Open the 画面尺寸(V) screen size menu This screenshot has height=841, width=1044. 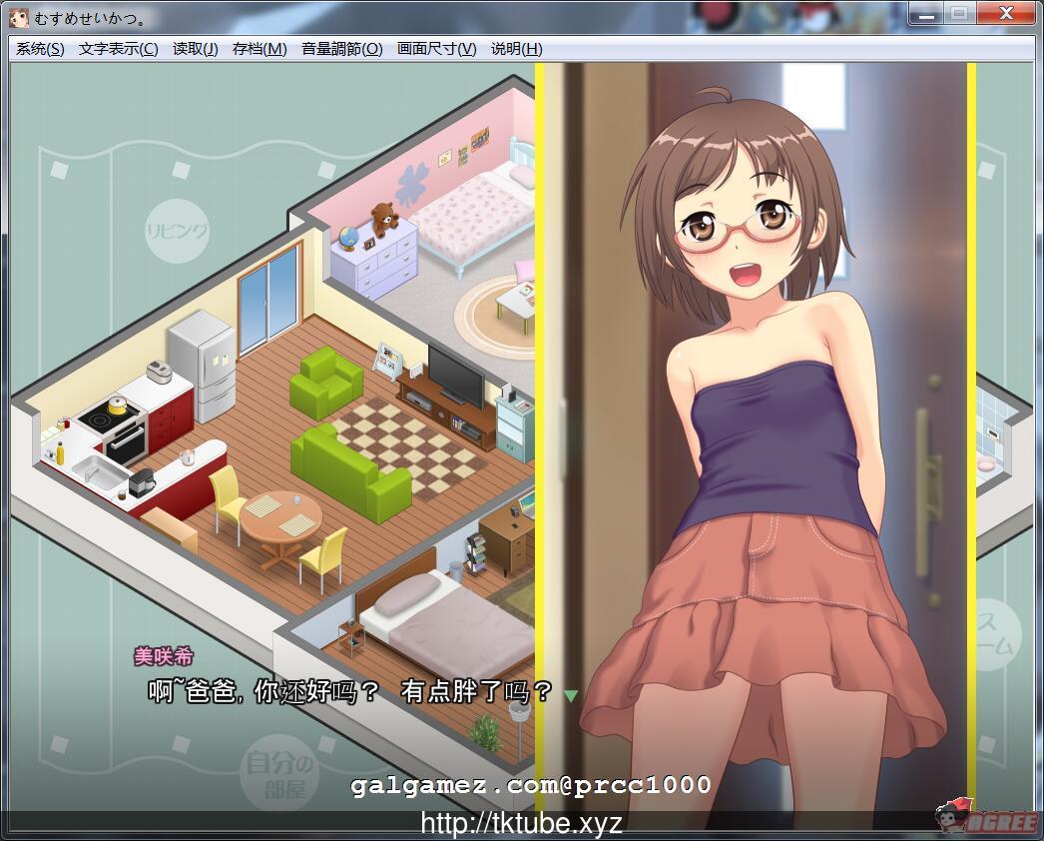tap(436, 49)
